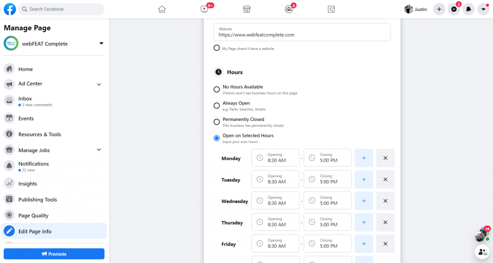Click the plus Create icon in top bar
493x263 pixels.
click(439, 9)
